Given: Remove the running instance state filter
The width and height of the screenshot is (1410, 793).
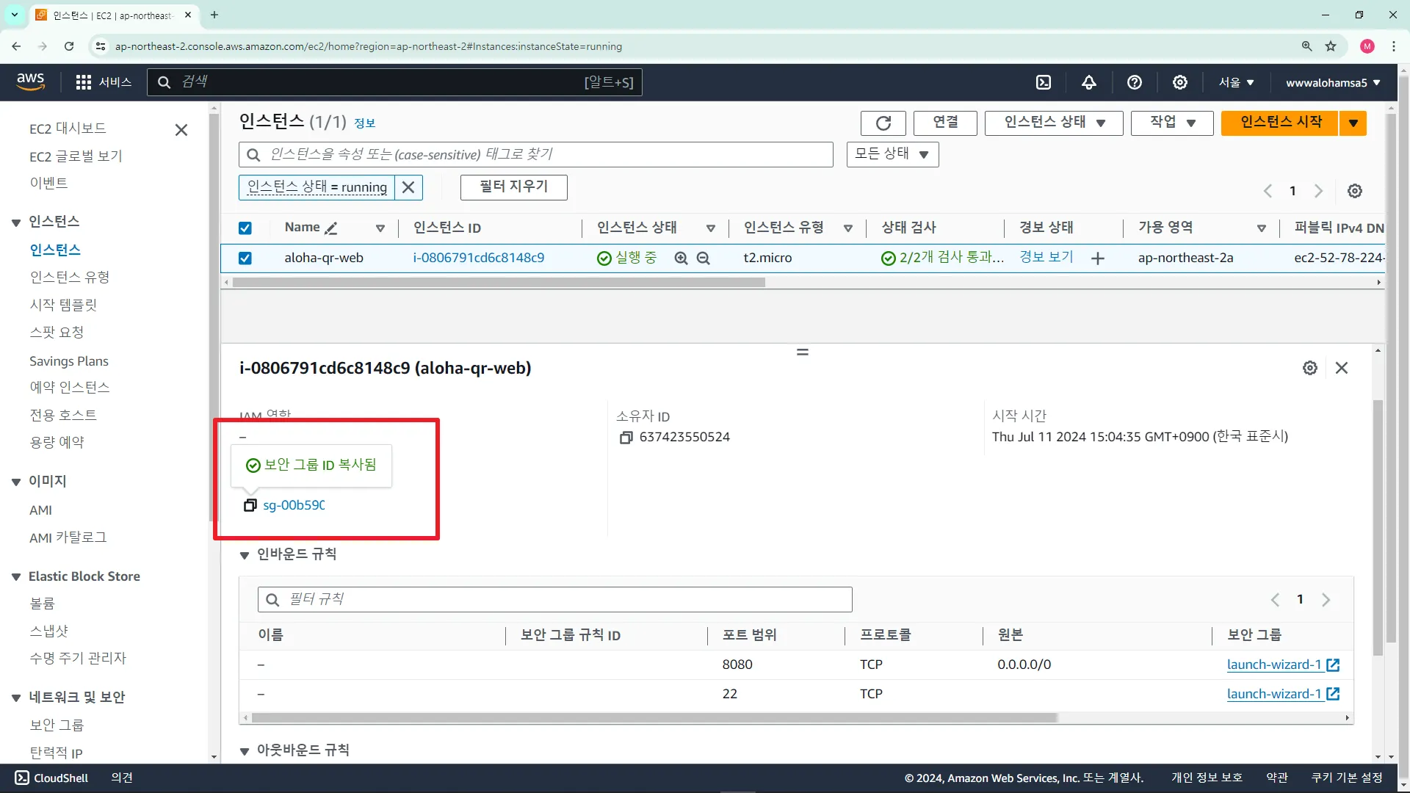Looking at the screenshot, I should 408,187.
